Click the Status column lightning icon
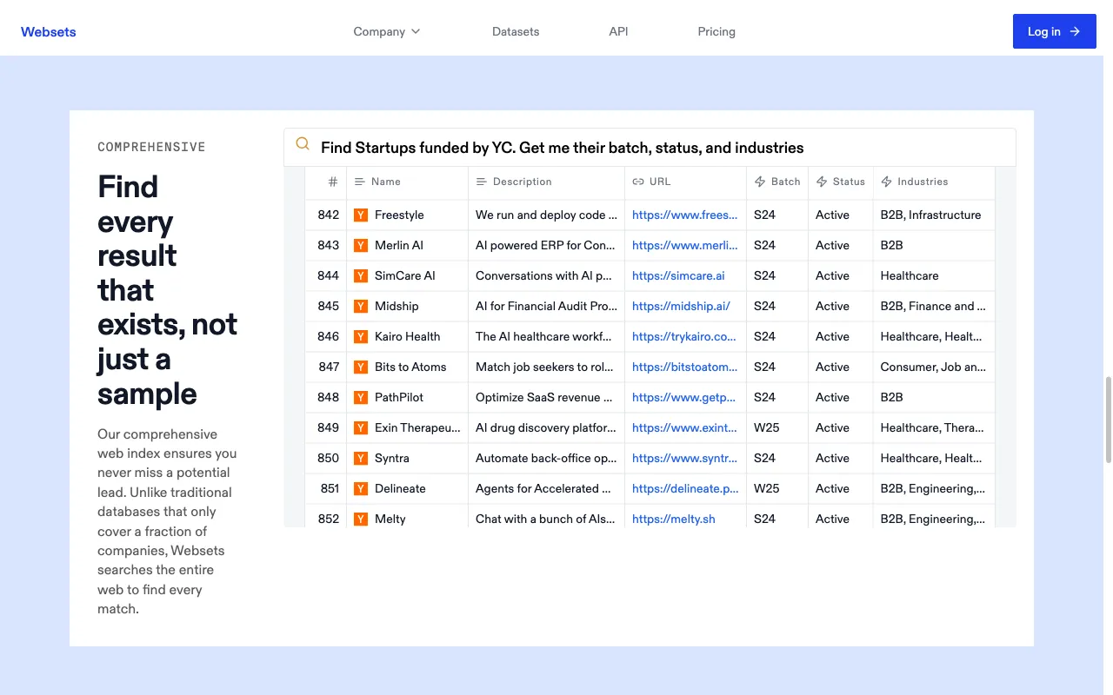This screenshot has height=695, width=1113. 822,182
